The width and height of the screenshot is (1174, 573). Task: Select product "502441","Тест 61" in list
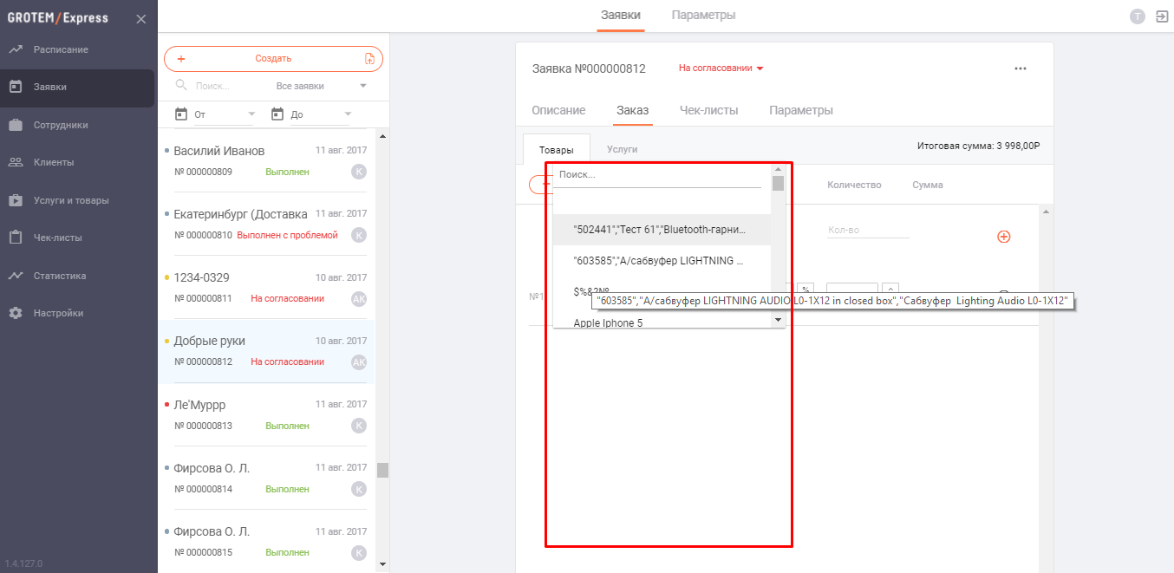coord(662,230)
